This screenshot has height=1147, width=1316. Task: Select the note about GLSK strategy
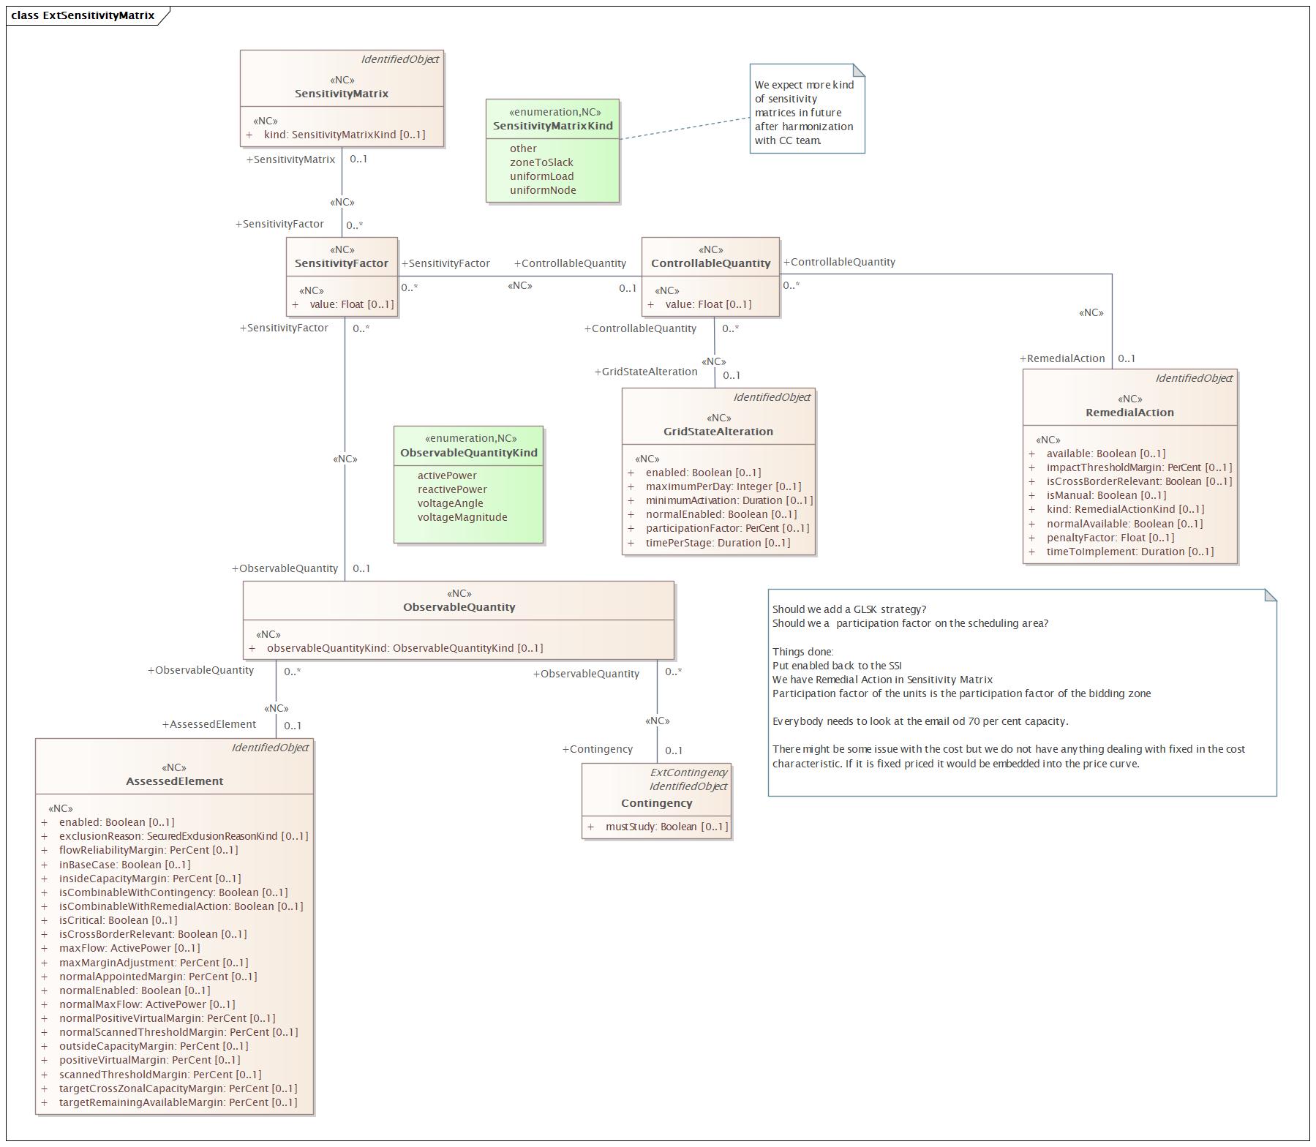pos(1022,693)
